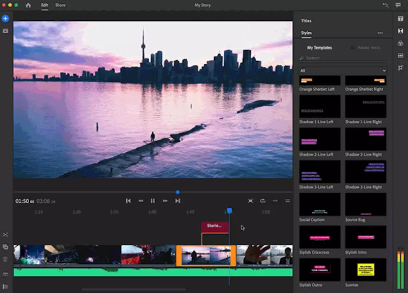This screenshot has height=293, width=408.
Task: Switch to the Adobe Stock tab
Action: pos(369,48)
